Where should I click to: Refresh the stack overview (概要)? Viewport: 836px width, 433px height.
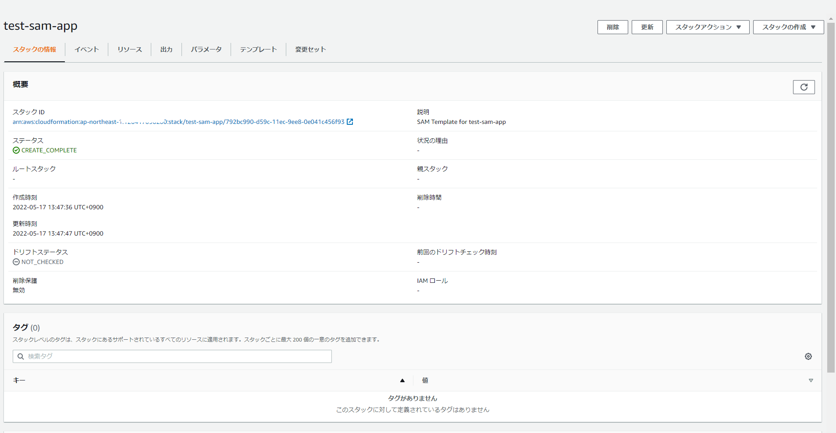804,87
